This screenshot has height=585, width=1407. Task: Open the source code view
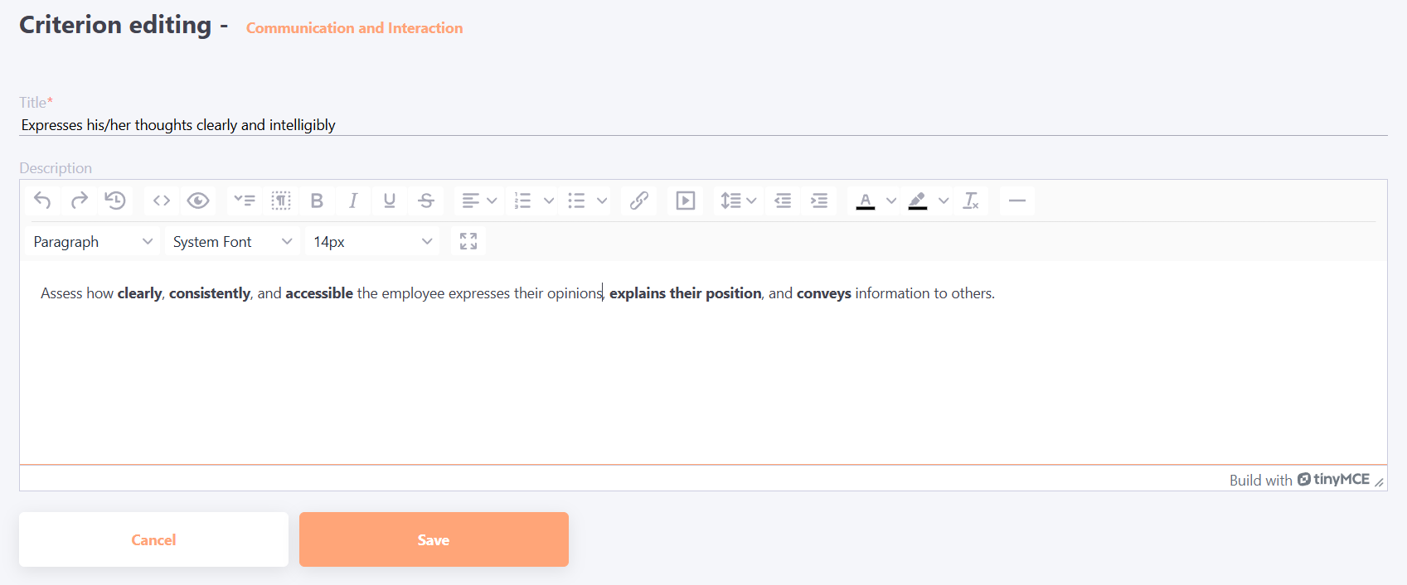[x=162, y=201]
